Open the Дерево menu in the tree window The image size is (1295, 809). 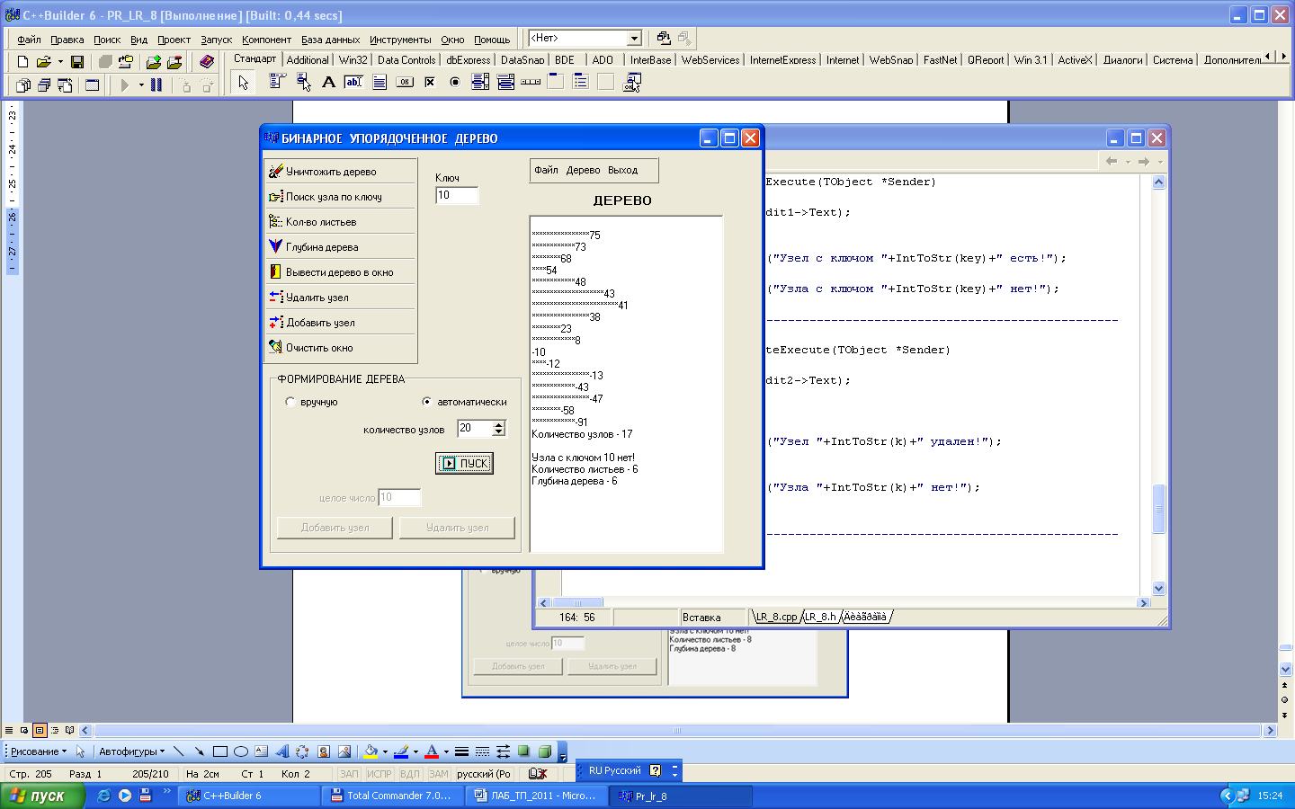click(x=583, y=170)
